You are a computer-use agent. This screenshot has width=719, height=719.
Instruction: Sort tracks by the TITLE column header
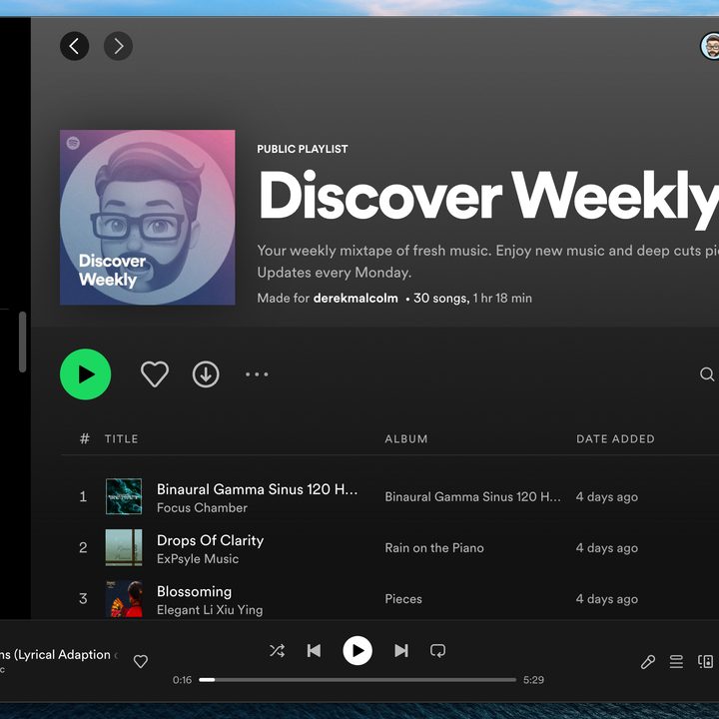tap(121, 438)
